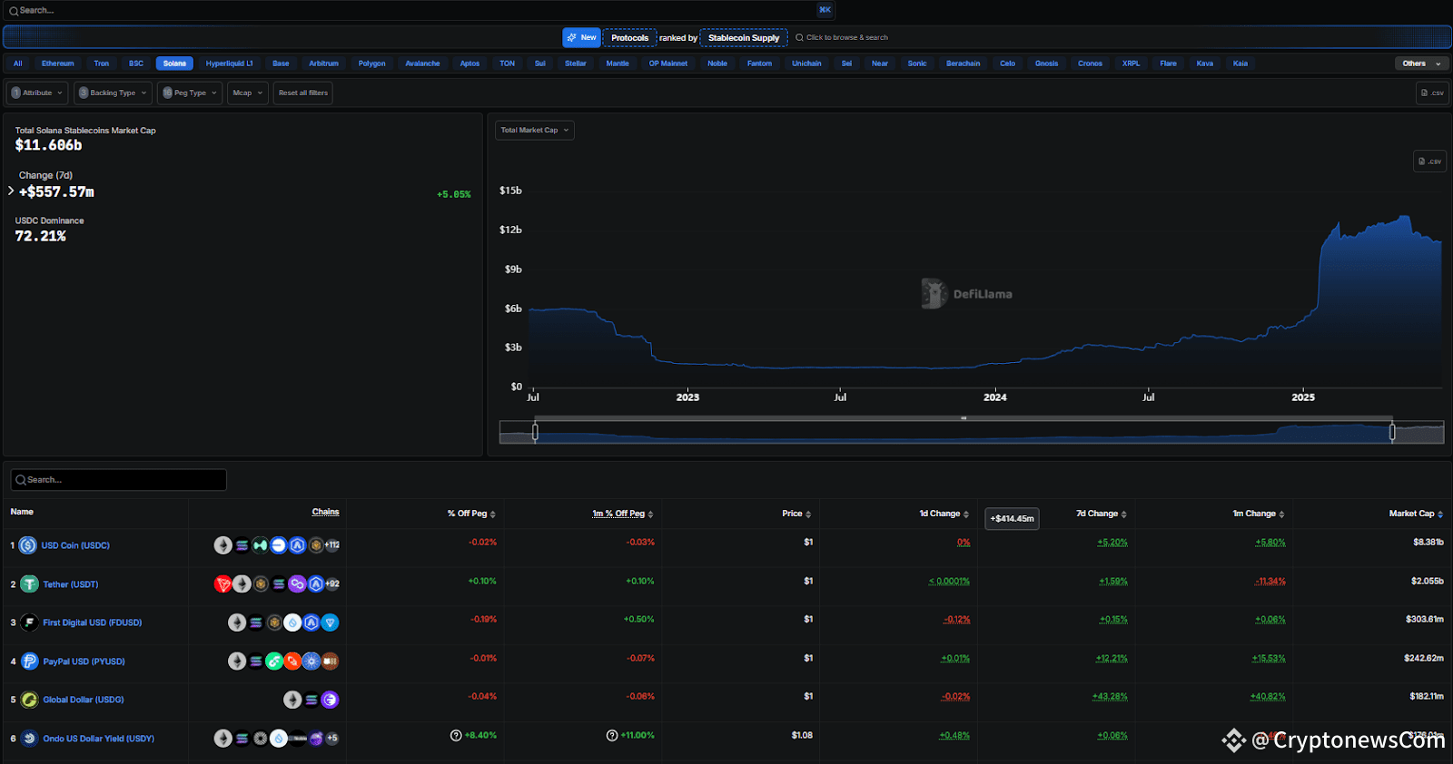This screenshot has height=764, width=1453.
Task: Open the Peg Type filter dropdown
Action: tap(190, 93)
